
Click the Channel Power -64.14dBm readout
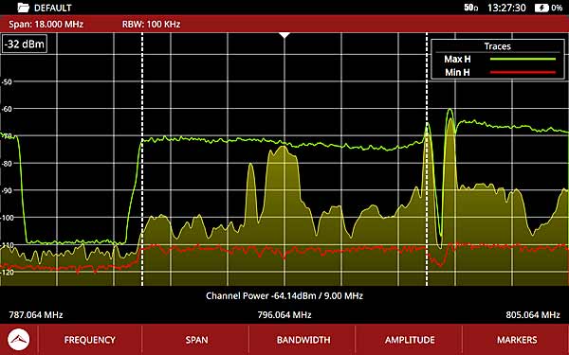click(x=284, y=295)
